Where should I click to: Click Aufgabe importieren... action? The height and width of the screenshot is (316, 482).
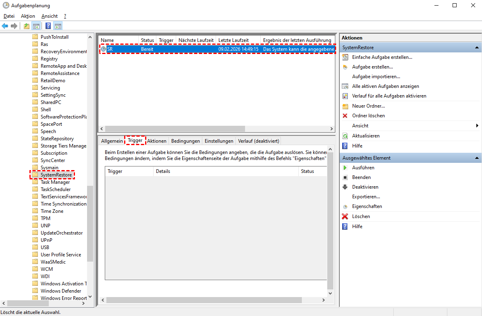point(376,77)
